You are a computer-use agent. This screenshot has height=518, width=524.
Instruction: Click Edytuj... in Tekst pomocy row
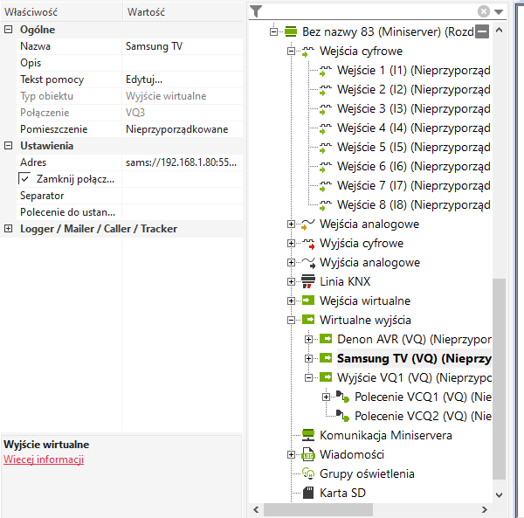(144, 79)
